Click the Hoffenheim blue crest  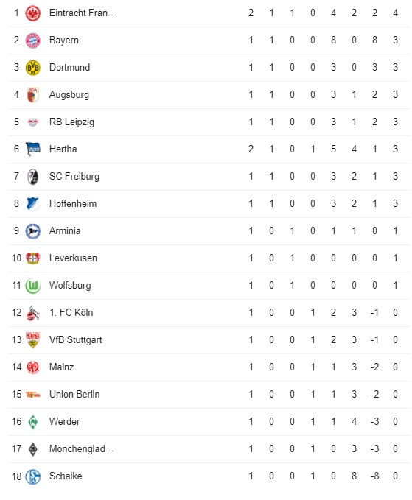click(x=33, y=204)
